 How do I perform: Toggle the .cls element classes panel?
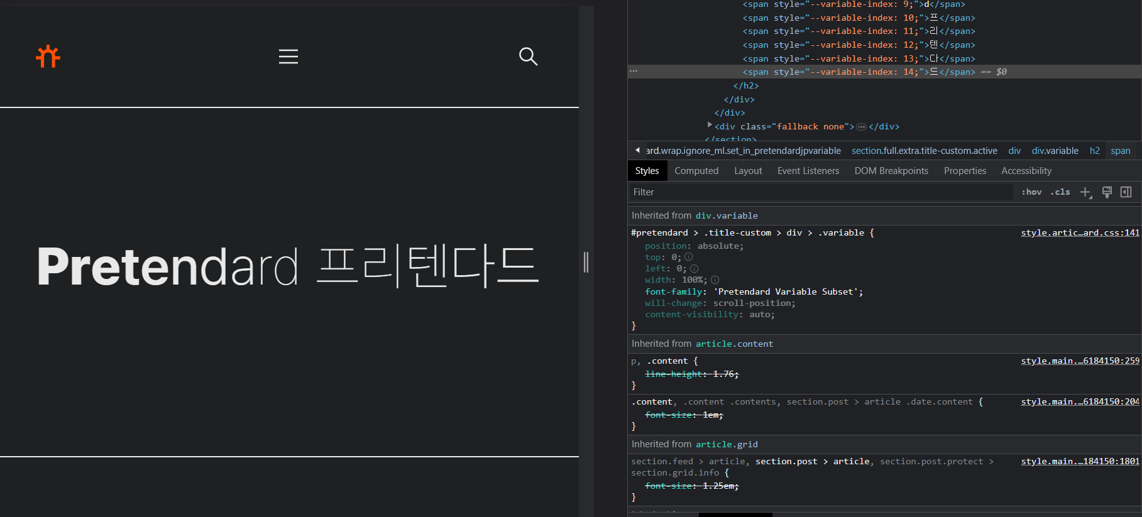(x=1060, y=192)
